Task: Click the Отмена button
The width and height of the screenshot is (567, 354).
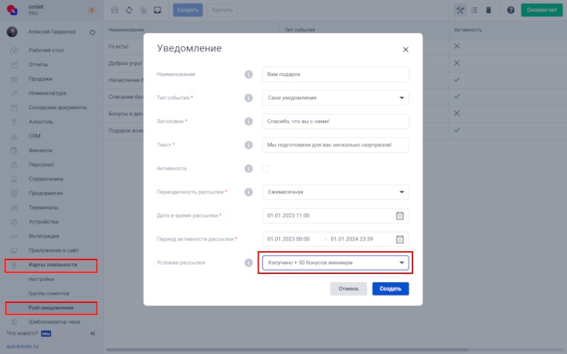Action: click(348, 288)
